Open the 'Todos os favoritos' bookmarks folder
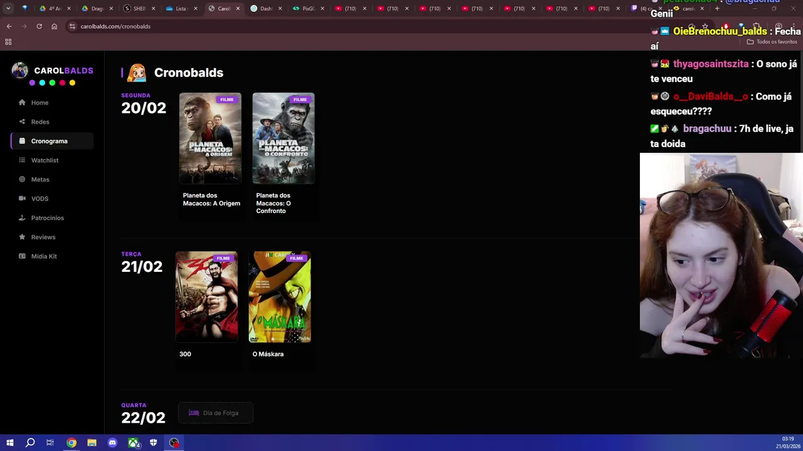 pyautogui.click(x=772, y=42)
